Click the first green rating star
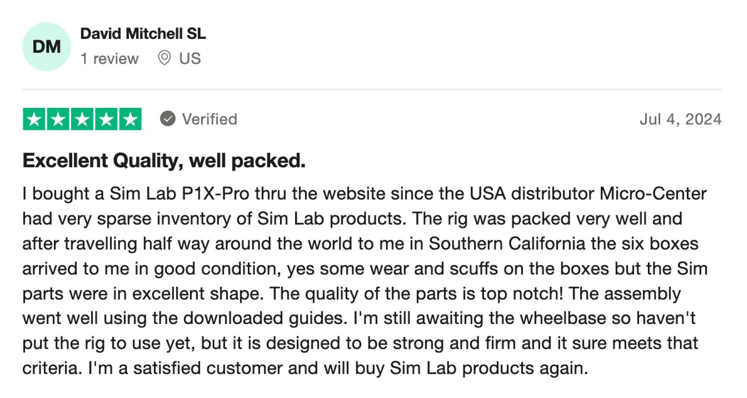This screenshot has width=747, height=398. 34,119
